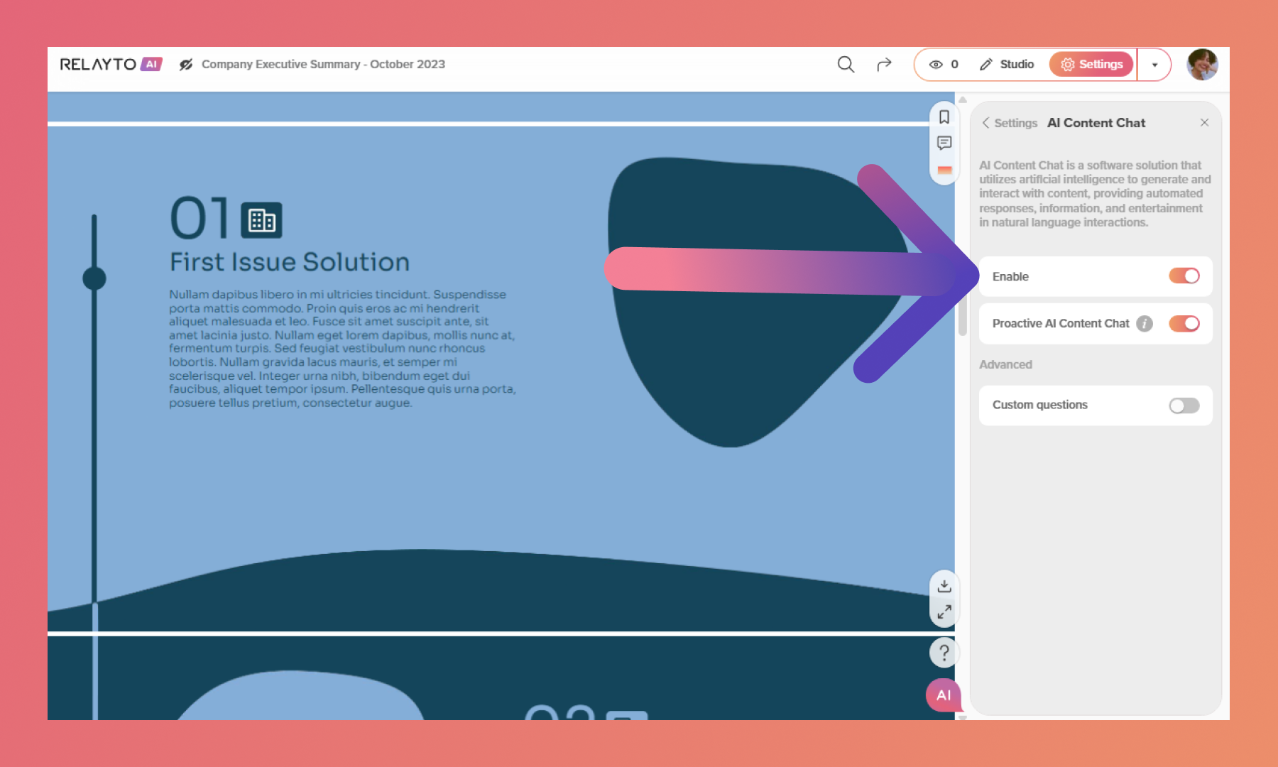Click the download icon

pyautogui.click(x=944, y=586)
